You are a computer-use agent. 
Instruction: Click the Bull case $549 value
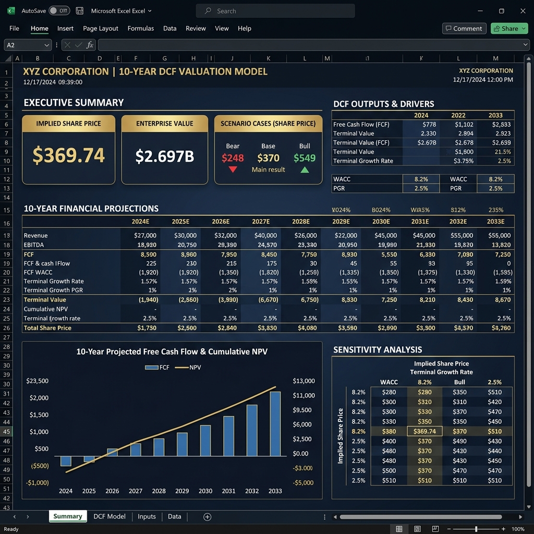click(x=305, y=158)
